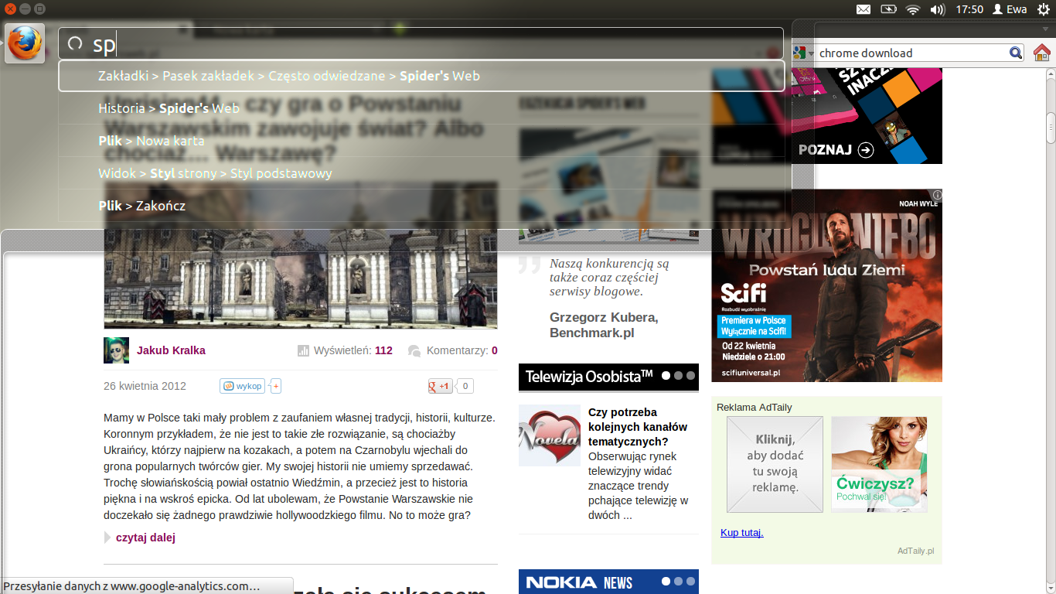The image size is (1056, 594).
Task: Click the spinner icon in the HUD search bar
Action: (75, 44)
